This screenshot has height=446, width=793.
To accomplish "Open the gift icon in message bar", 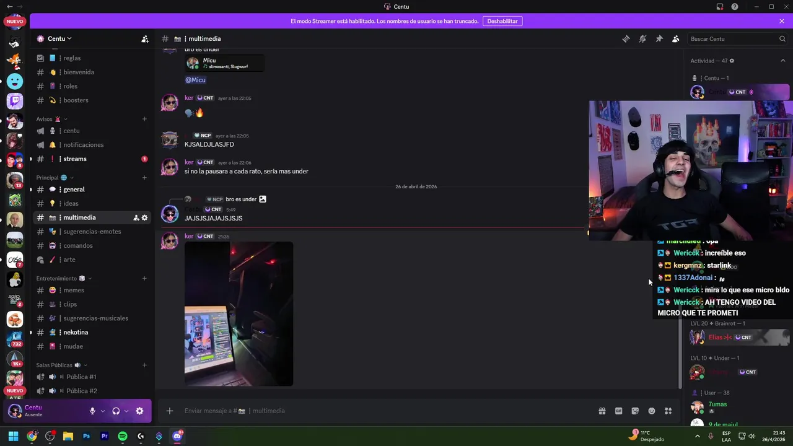I will coord(602,411).
